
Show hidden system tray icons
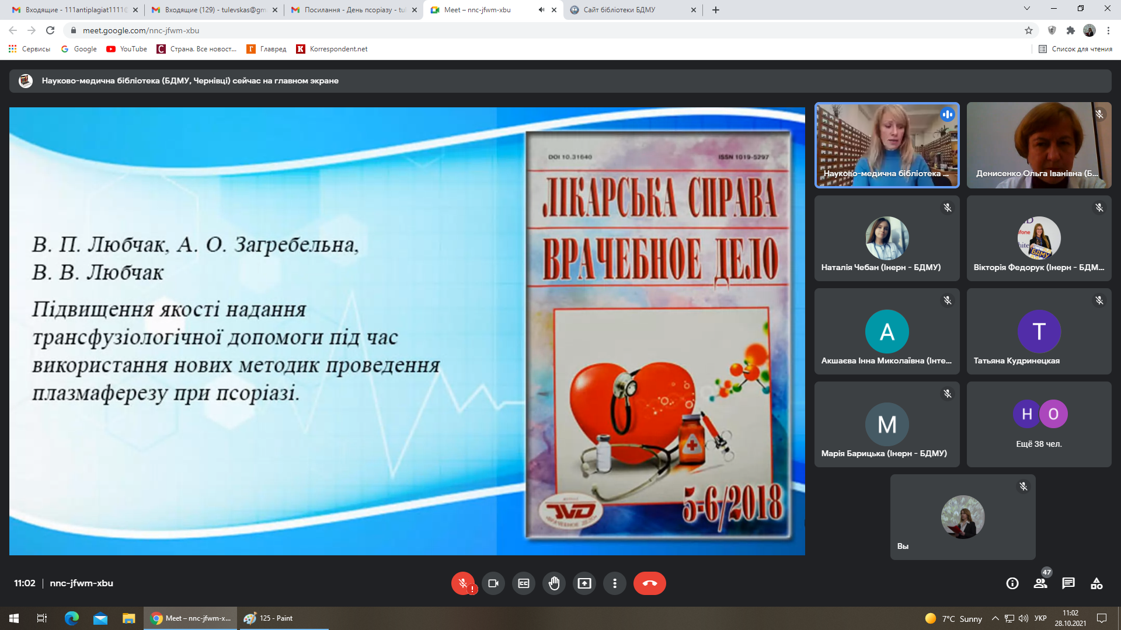[995, 618]
